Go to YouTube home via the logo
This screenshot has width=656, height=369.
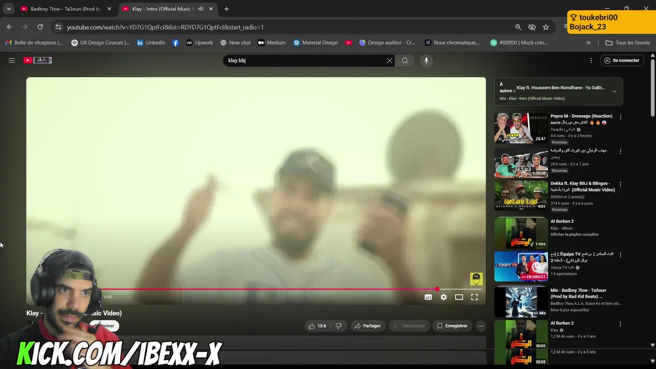click(37, 60)
